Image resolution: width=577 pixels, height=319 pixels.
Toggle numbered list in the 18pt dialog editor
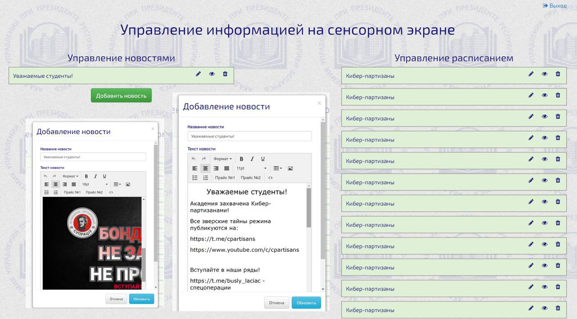[x=56, y=192]
